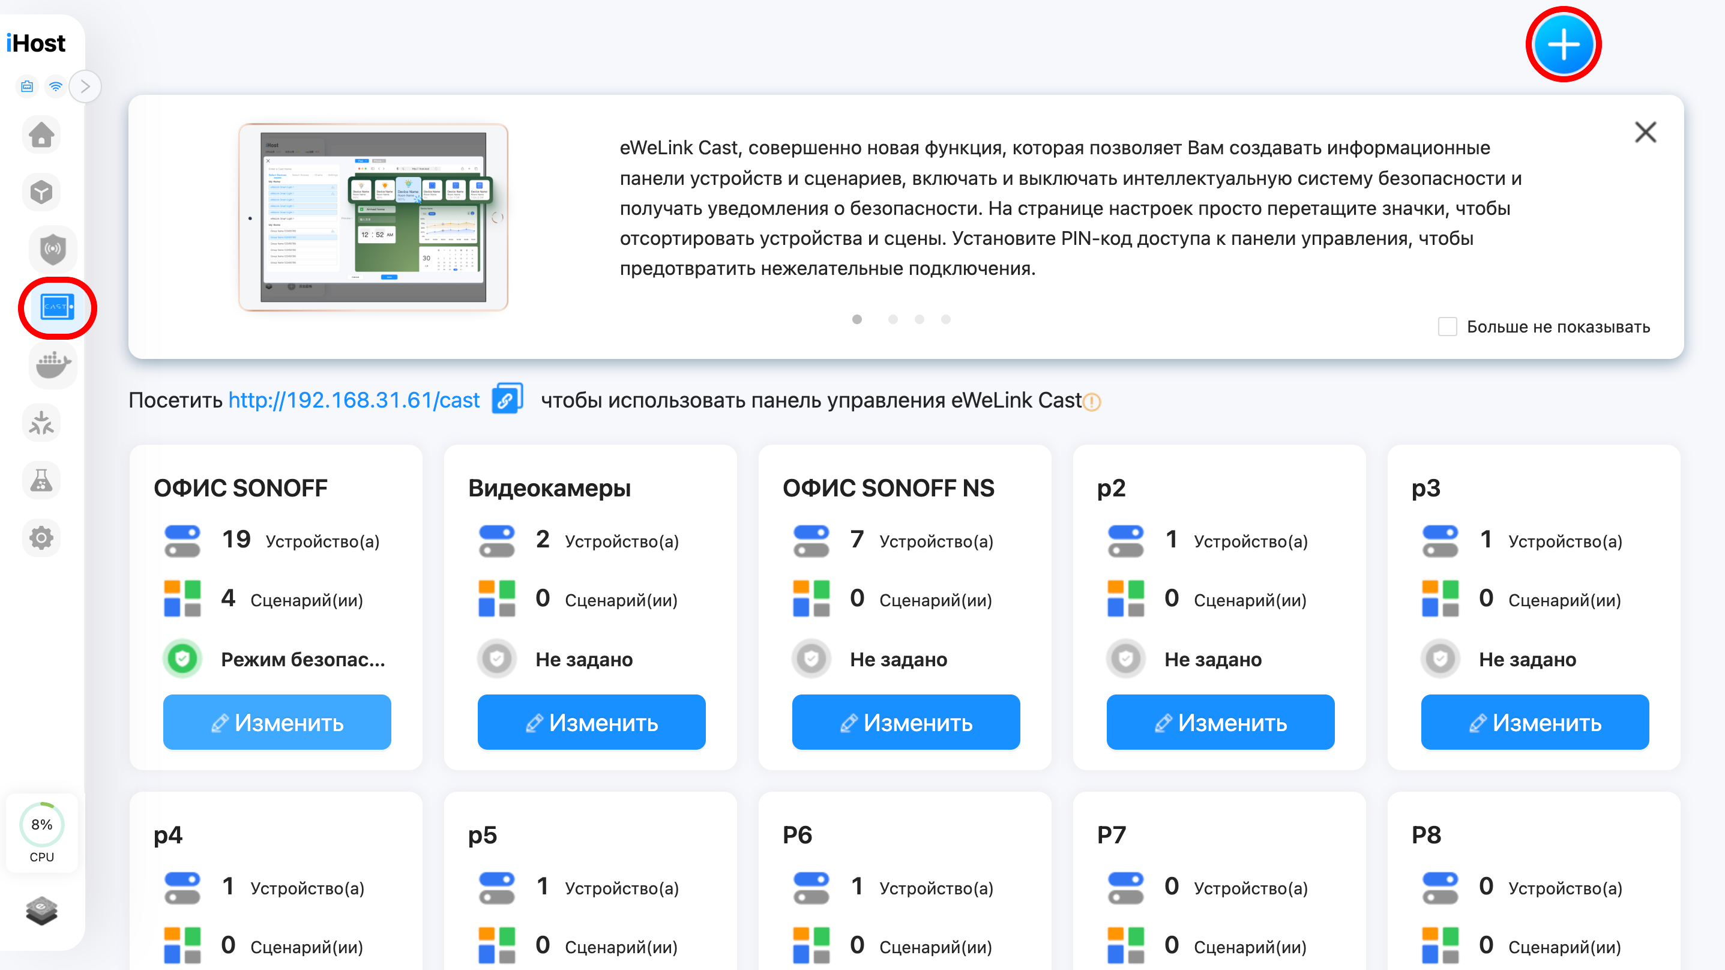Screen dimensions: 1725x970
Task: Select the third carousel dot in banner
Action: pos(920,319)
